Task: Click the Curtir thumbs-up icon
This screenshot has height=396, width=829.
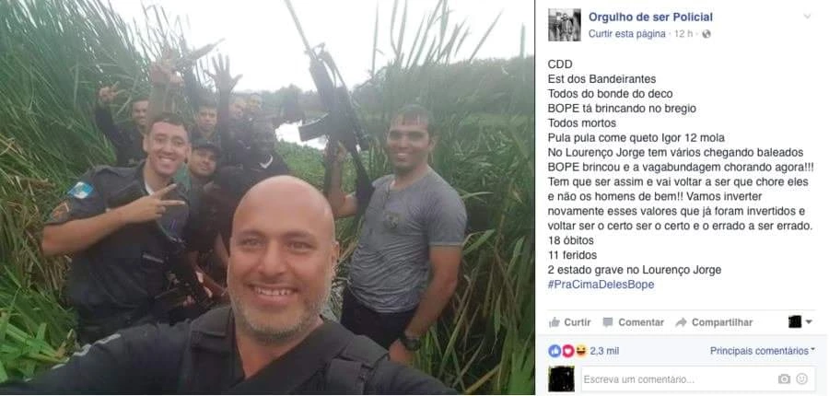Action: point(555,322)
